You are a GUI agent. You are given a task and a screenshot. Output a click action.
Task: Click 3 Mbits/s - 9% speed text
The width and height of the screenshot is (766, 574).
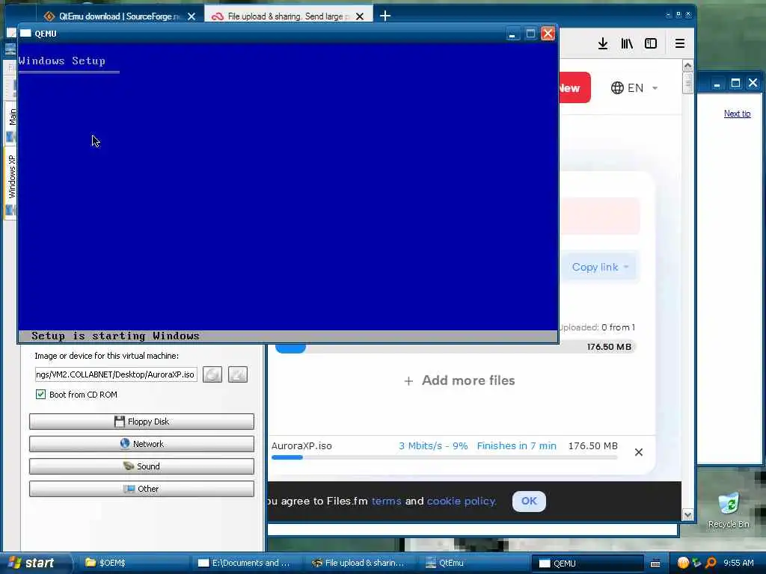coord(433,445)
